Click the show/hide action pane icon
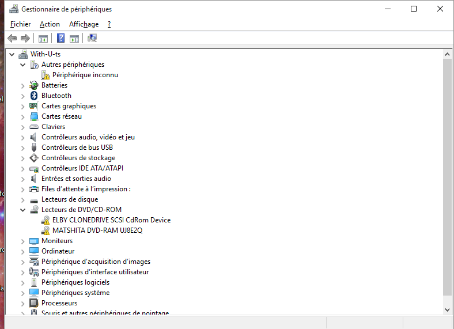 coord(74,39)
